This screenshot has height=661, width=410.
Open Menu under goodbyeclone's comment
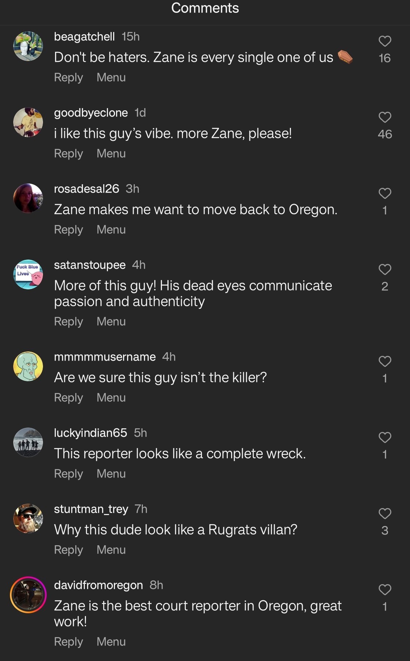point(111,154)
